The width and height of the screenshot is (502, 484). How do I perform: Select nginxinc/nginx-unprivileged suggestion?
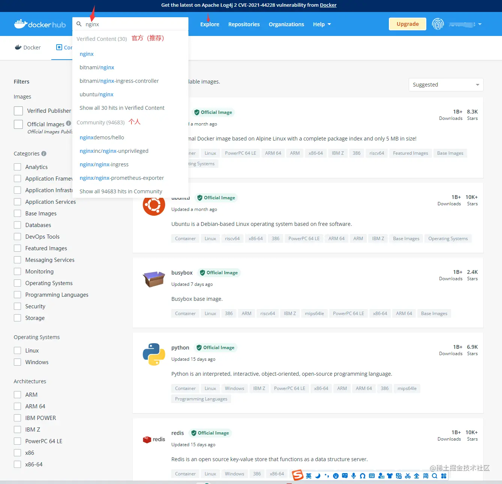[x=114, y=151]
